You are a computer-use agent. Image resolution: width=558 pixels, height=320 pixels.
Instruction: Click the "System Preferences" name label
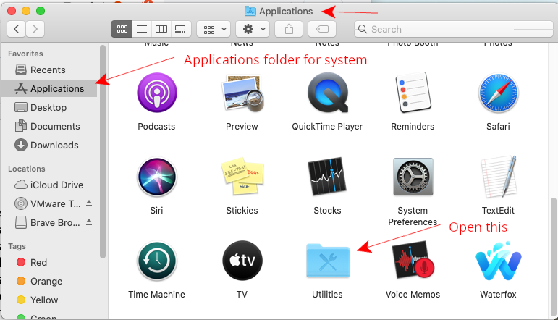pos(413,216)
